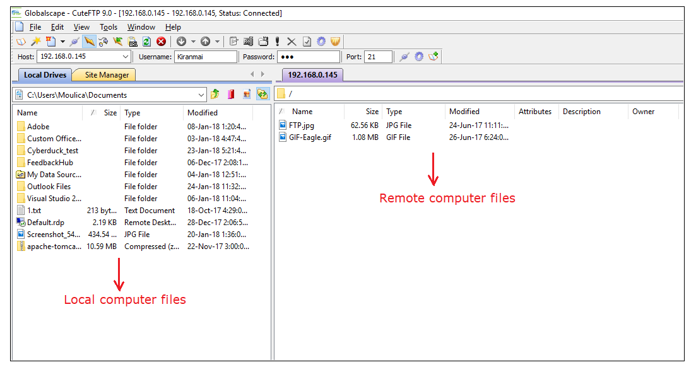Select the 1.txt file
The image size is (696, 372).
point(33,210)
